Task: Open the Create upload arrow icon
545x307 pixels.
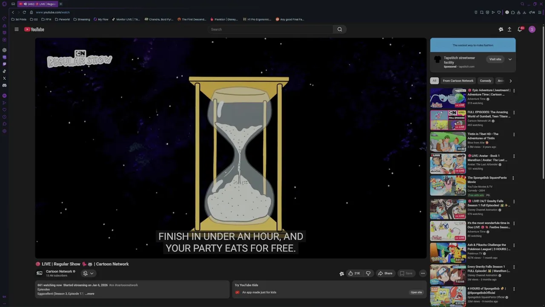Action: 509,29
